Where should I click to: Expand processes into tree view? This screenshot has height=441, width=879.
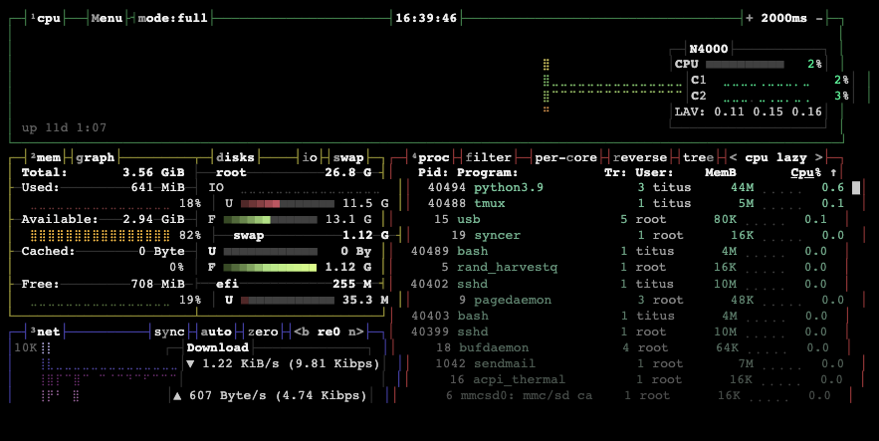click(x=698, y=157)
